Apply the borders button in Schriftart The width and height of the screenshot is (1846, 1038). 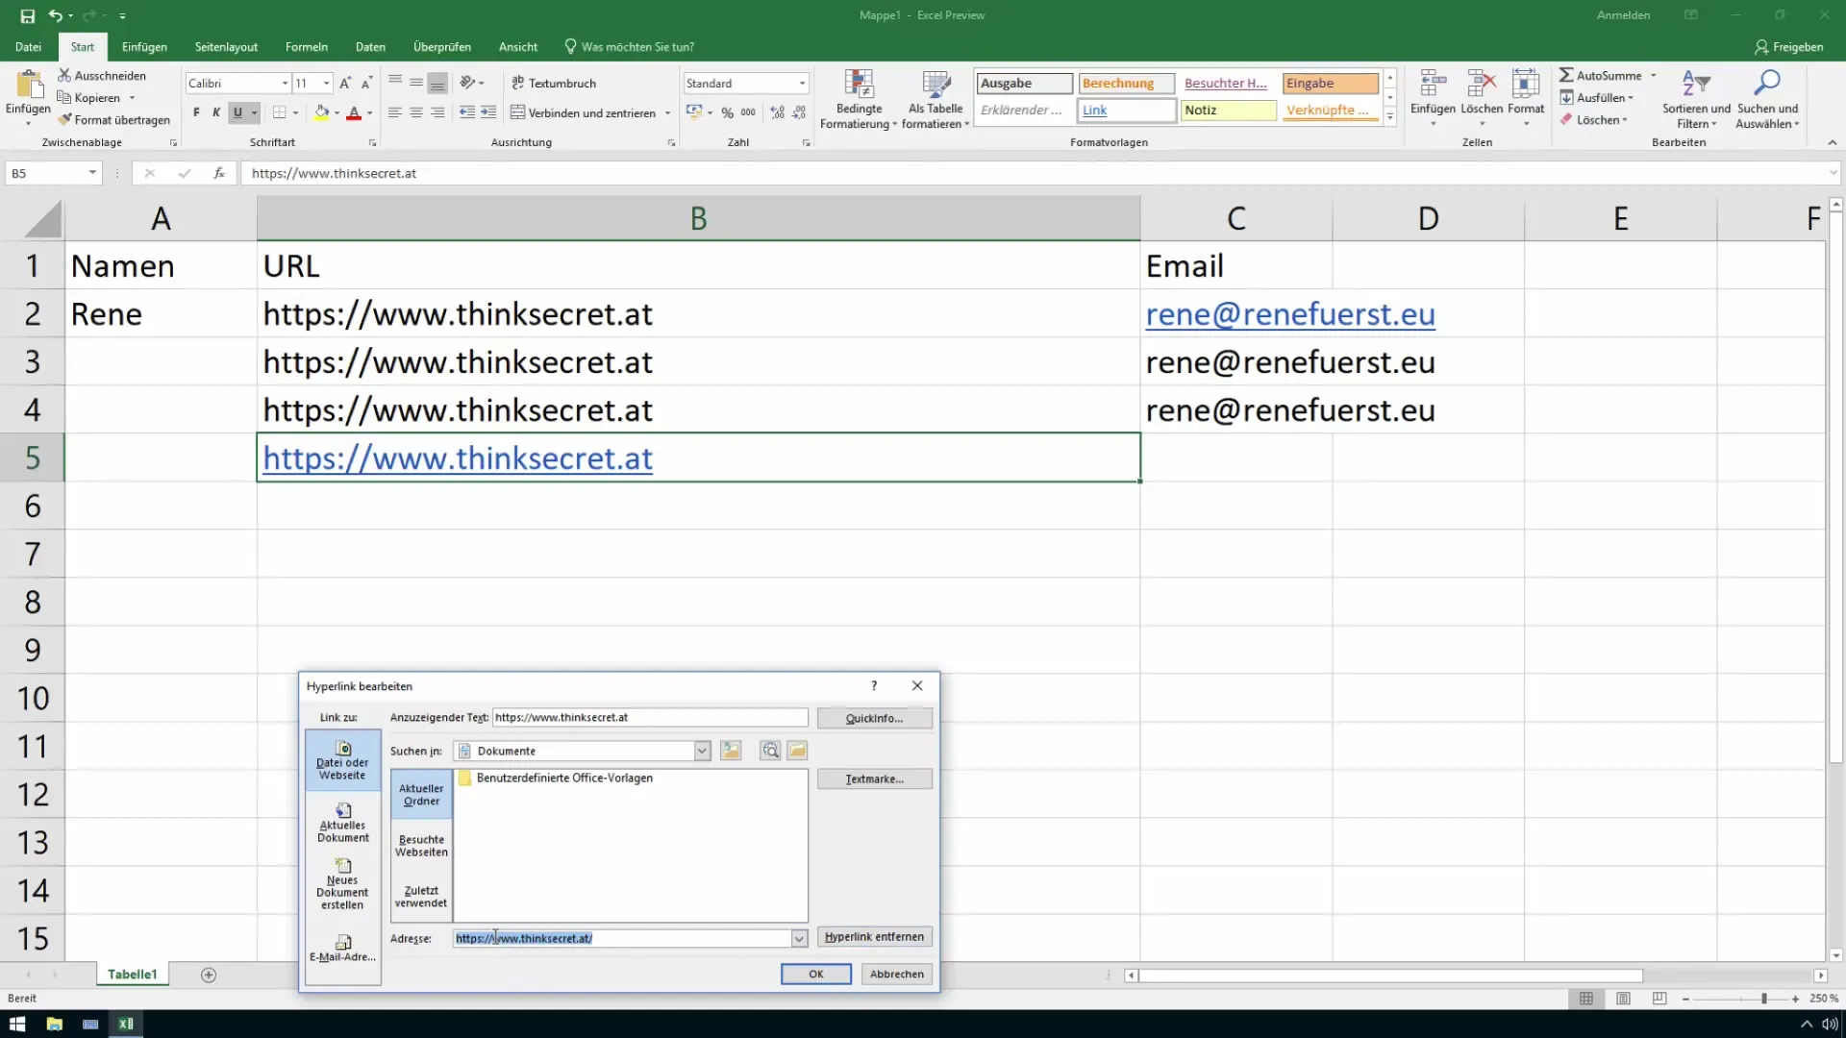(279, 112)
